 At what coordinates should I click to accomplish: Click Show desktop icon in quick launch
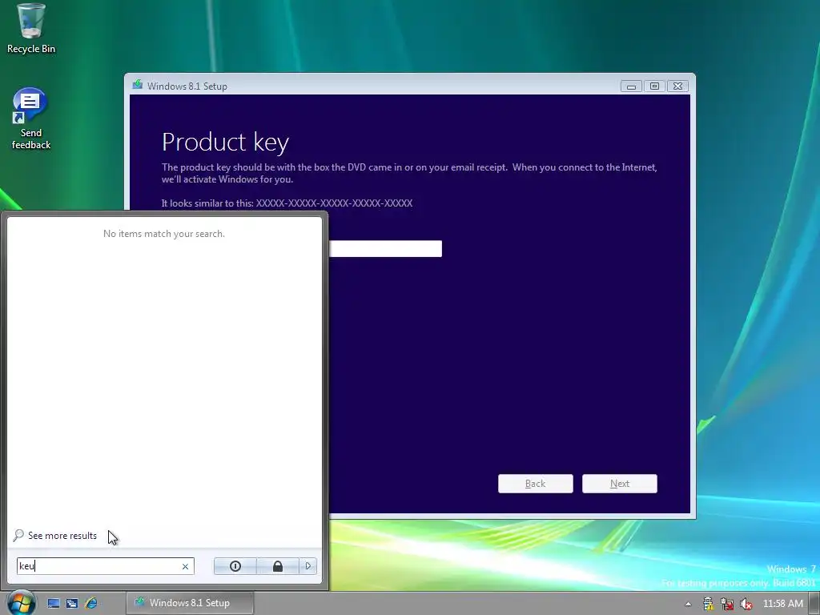click(x=54, y=603)
